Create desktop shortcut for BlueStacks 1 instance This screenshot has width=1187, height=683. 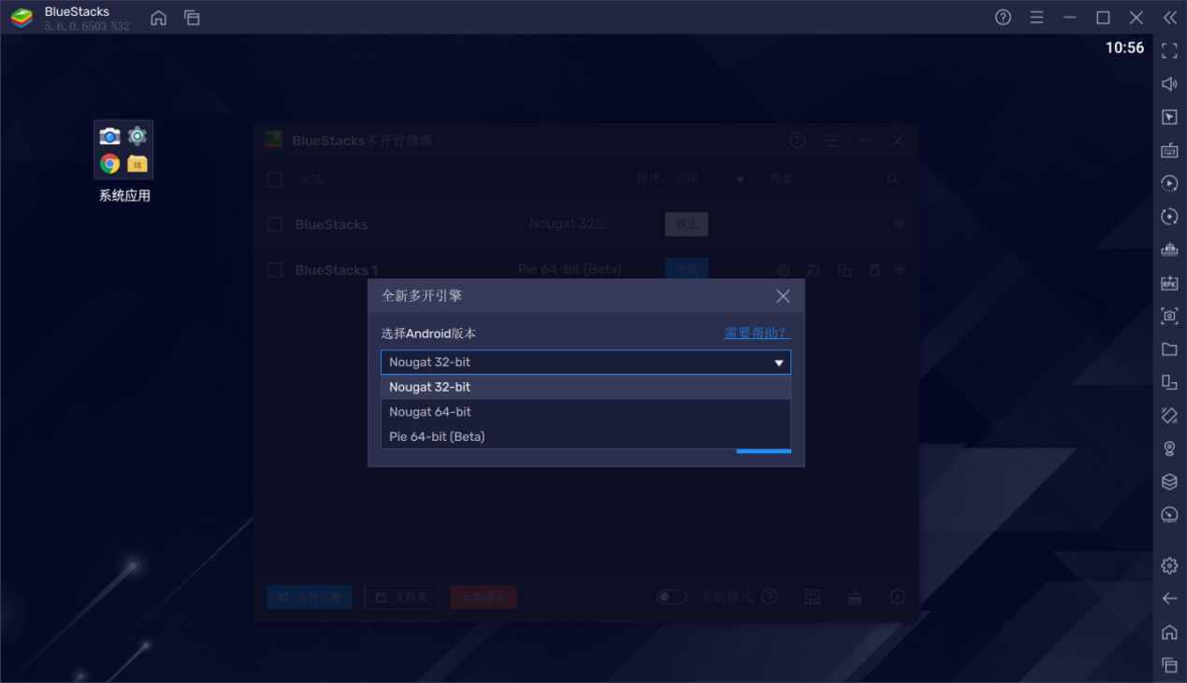click(x=813, y=271)
